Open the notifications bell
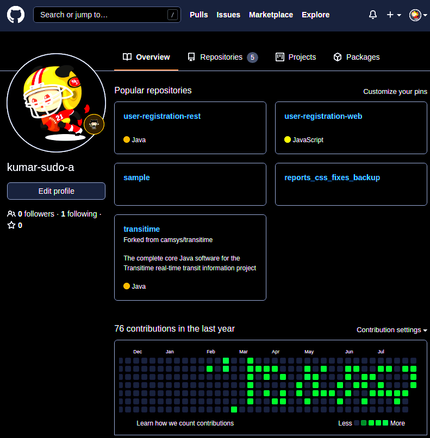The width and height of the screenshot is (430, 438). click(372, 15)
